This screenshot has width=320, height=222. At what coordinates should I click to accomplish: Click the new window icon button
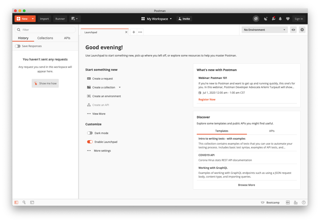(x=73, y=19)
